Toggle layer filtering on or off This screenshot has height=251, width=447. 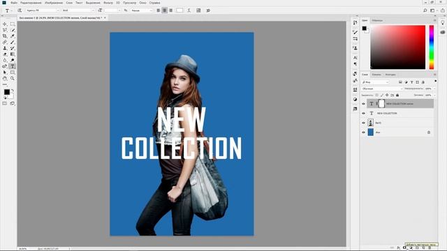pos(435,82)
